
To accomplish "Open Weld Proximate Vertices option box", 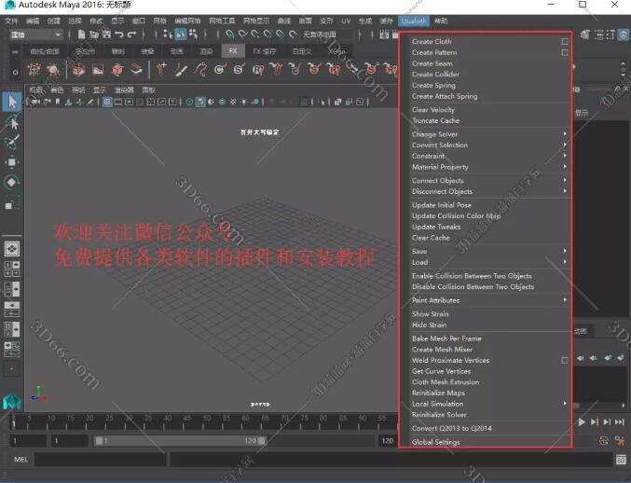I will [565, 360].
